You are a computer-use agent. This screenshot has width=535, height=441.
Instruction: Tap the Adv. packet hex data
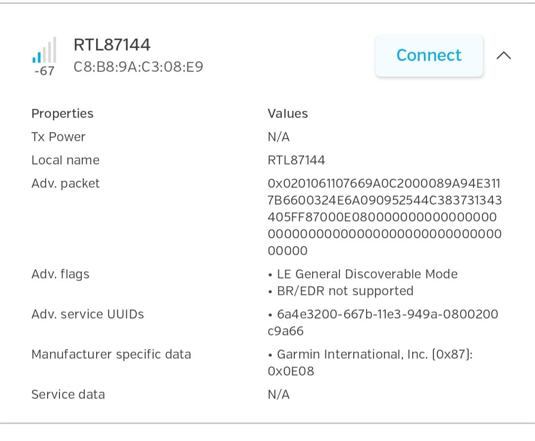tap(384, 217)
